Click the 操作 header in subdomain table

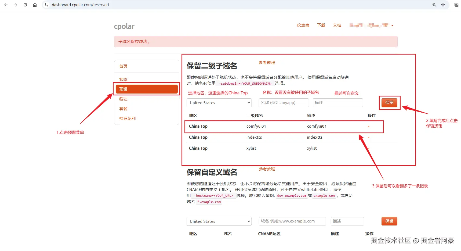tap(372, 116)
